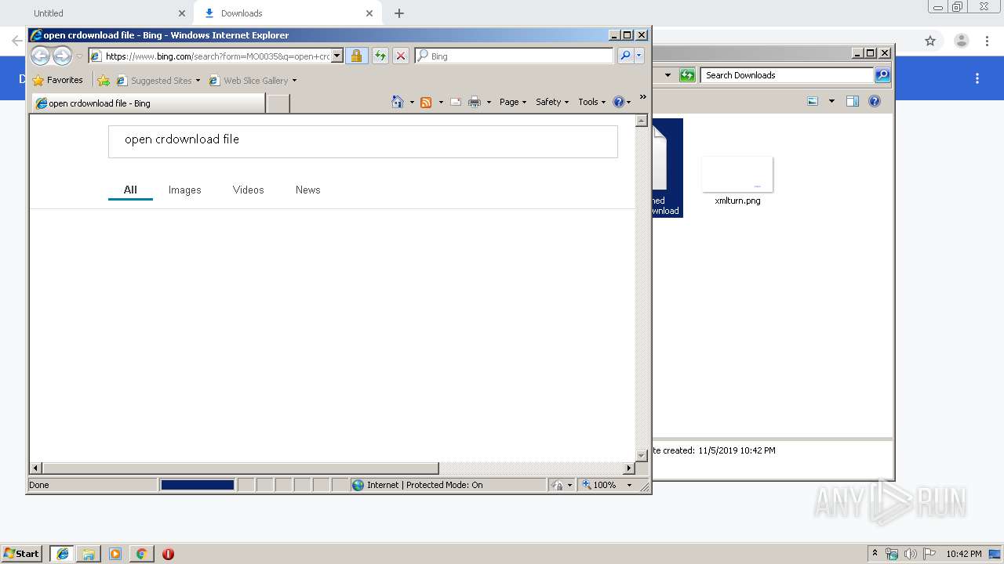Expand Explorer view options dropdown
The image size is (1004, 564).
tap(831, 101)
